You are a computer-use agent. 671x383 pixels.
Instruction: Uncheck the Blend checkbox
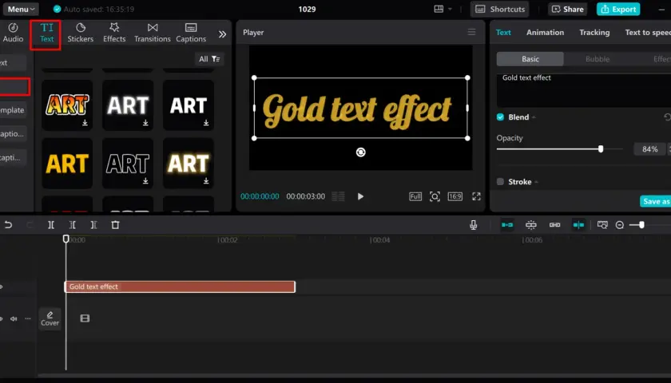point(500,117)
